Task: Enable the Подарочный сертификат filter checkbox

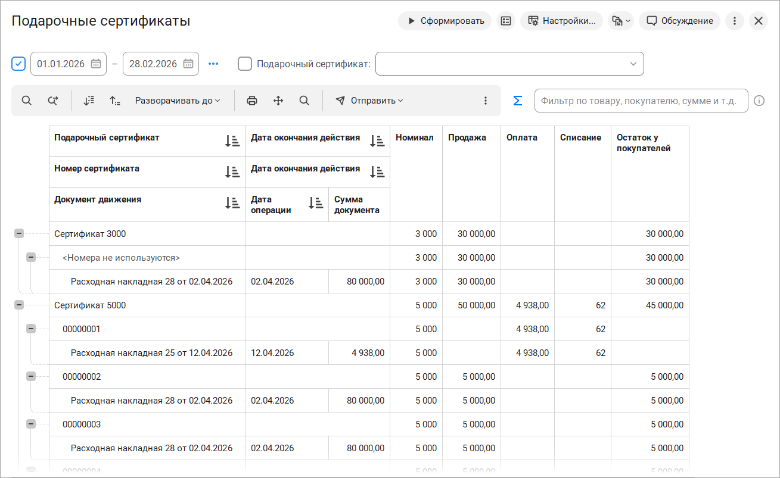Action: tap(245, 64)
